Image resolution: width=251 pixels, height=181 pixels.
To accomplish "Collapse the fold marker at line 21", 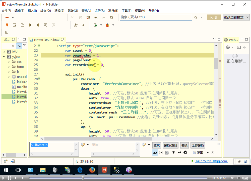I will pos(39,45).
